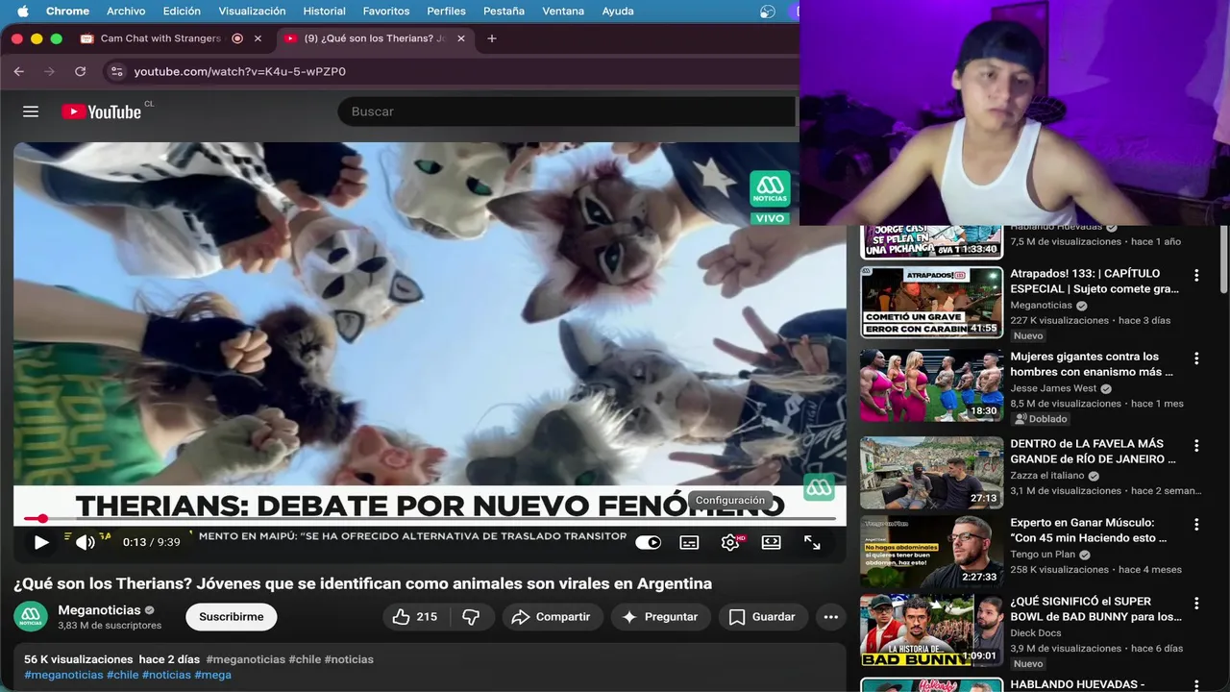Go back with browser back arrow
This screenshot has width=1230, height=692.
pyautogui.click(x=19, y=71)
